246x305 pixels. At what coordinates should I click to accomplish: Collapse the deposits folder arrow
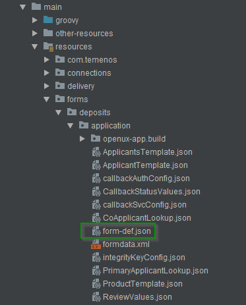click(59, 113)
